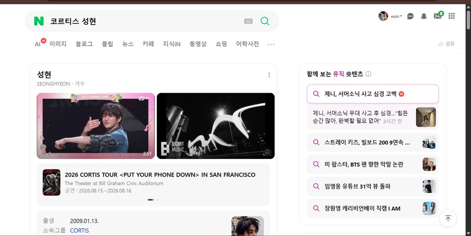Click magnifier icon beside 제니 서머소닉 topic
This screenshot has height=236, width=471.
pyautogui.click(x=316, y=94)
